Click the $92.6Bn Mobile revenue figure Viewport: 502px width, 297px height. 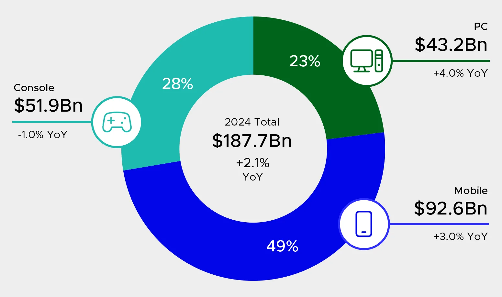pos(451,208)
